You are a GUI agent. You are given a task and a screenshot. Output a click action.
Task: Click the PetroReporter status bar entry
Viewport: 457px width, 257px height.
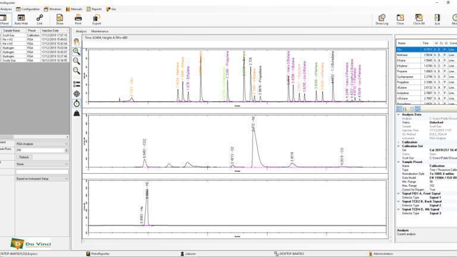pos(98,254)
